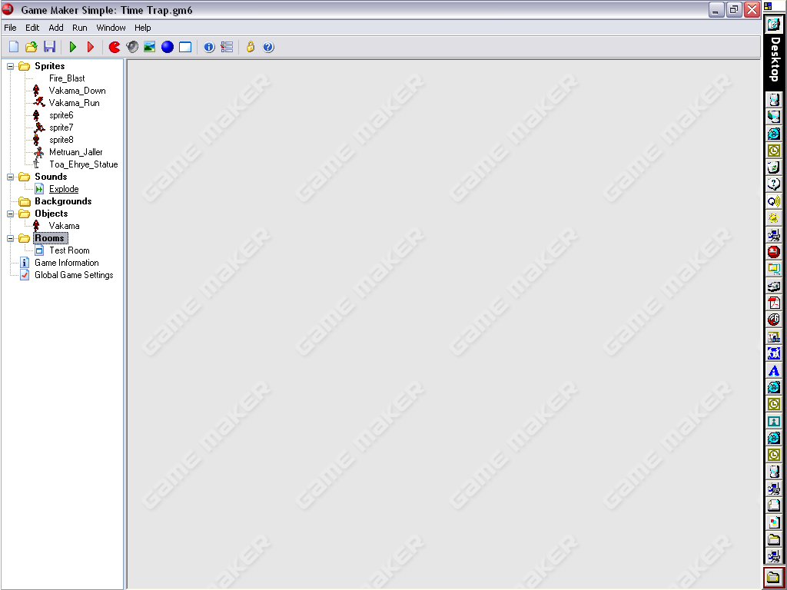Image resolution: width=787 pixels, height=590 pixels.
Task: Click the padlock advanced mode icon
Action: (251, 47)
